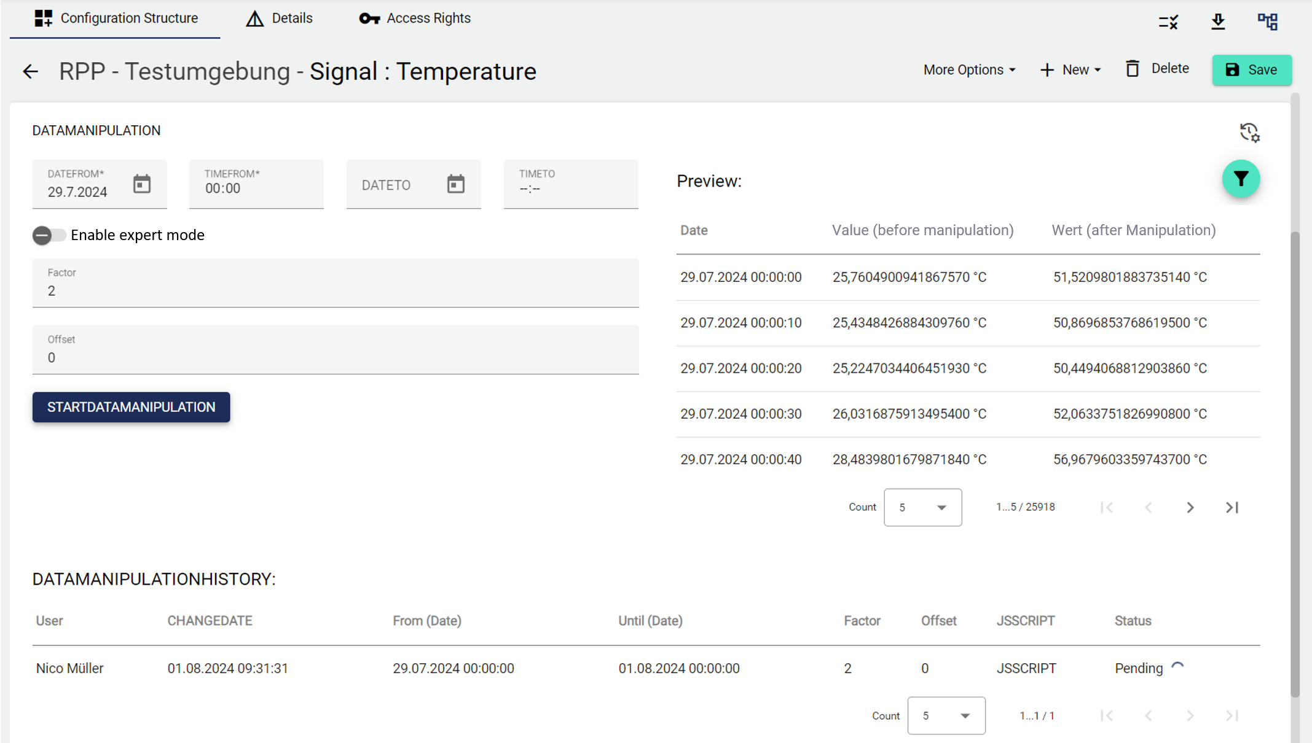Open the structure tree icon top-right
Screen dimensions: 1312x743
click(x=1267, y=21)
